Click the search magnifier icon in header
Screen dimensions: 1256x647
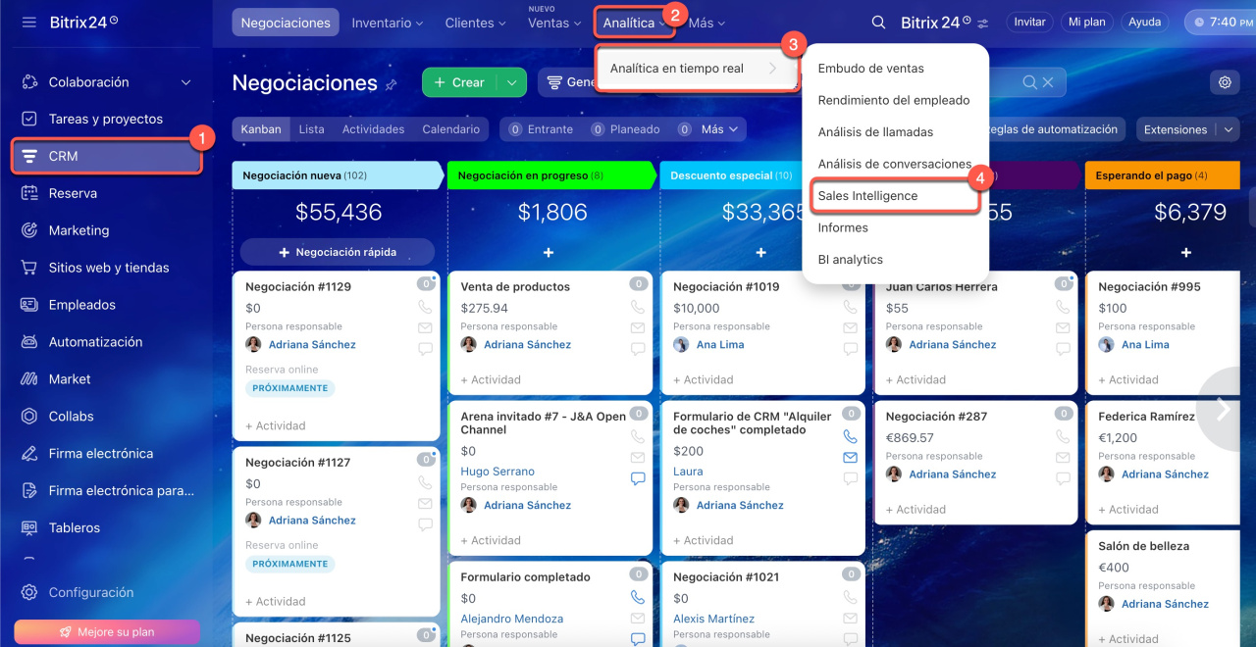click(x=878, y=23)
